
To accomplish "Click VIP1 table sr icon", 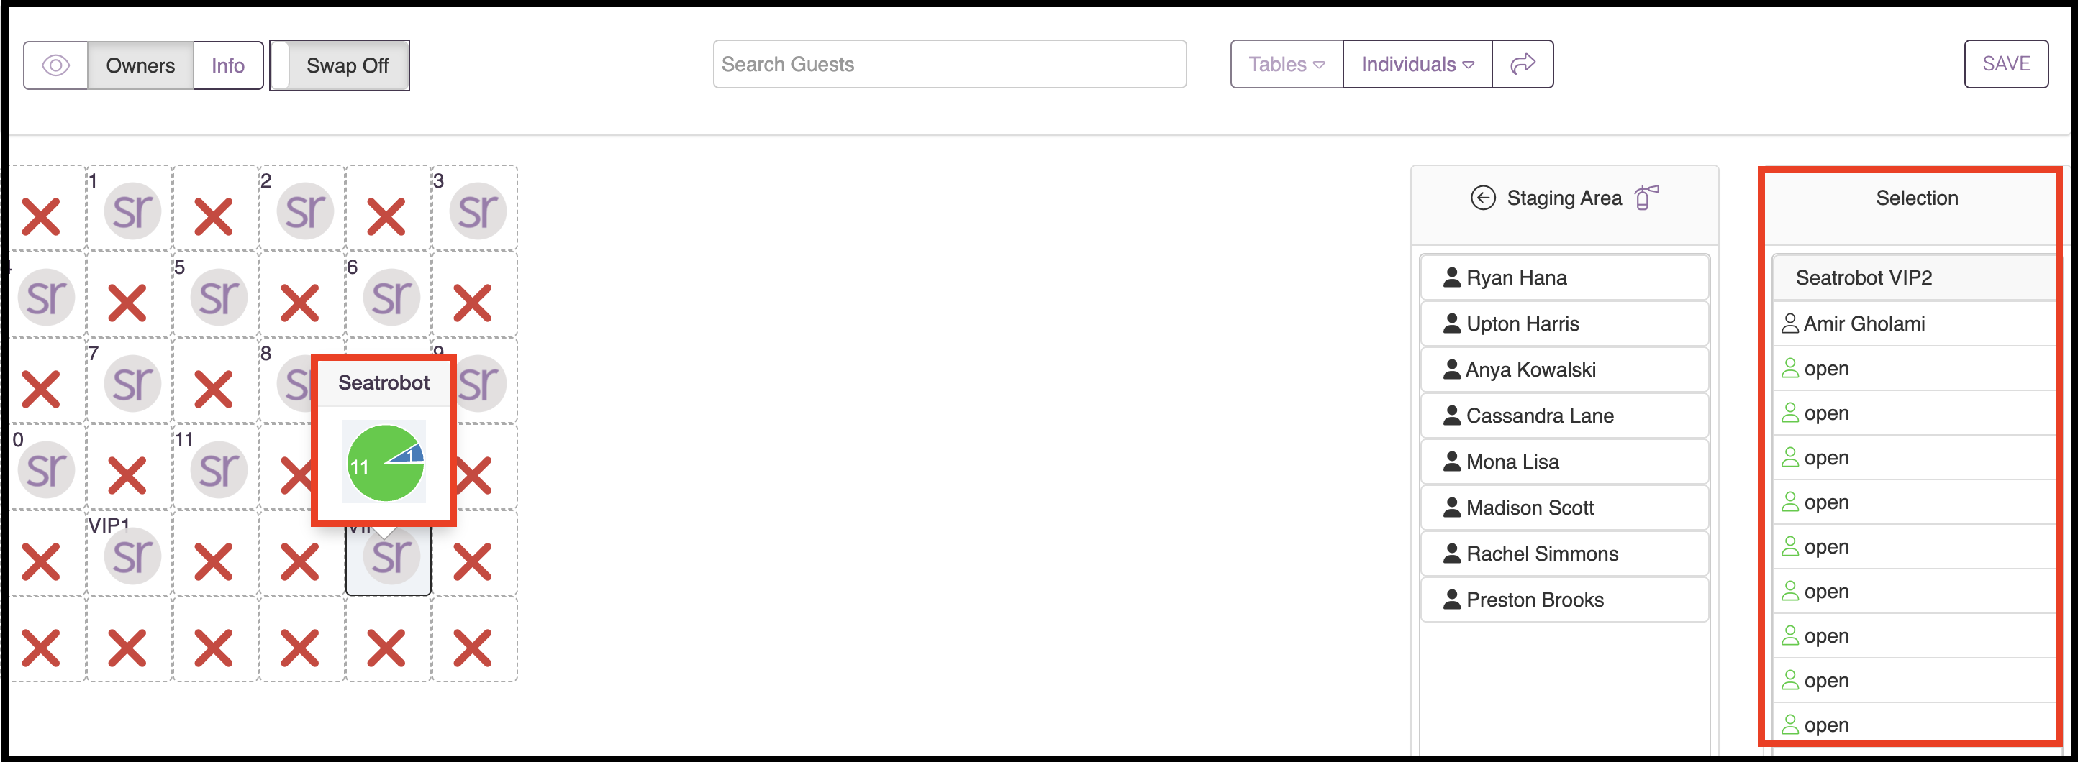I will tap(132, 556).
